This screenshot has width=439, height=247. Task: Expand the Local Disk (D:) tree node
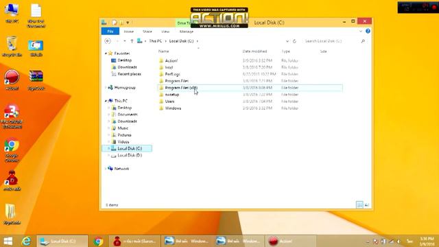click(108, 155)
